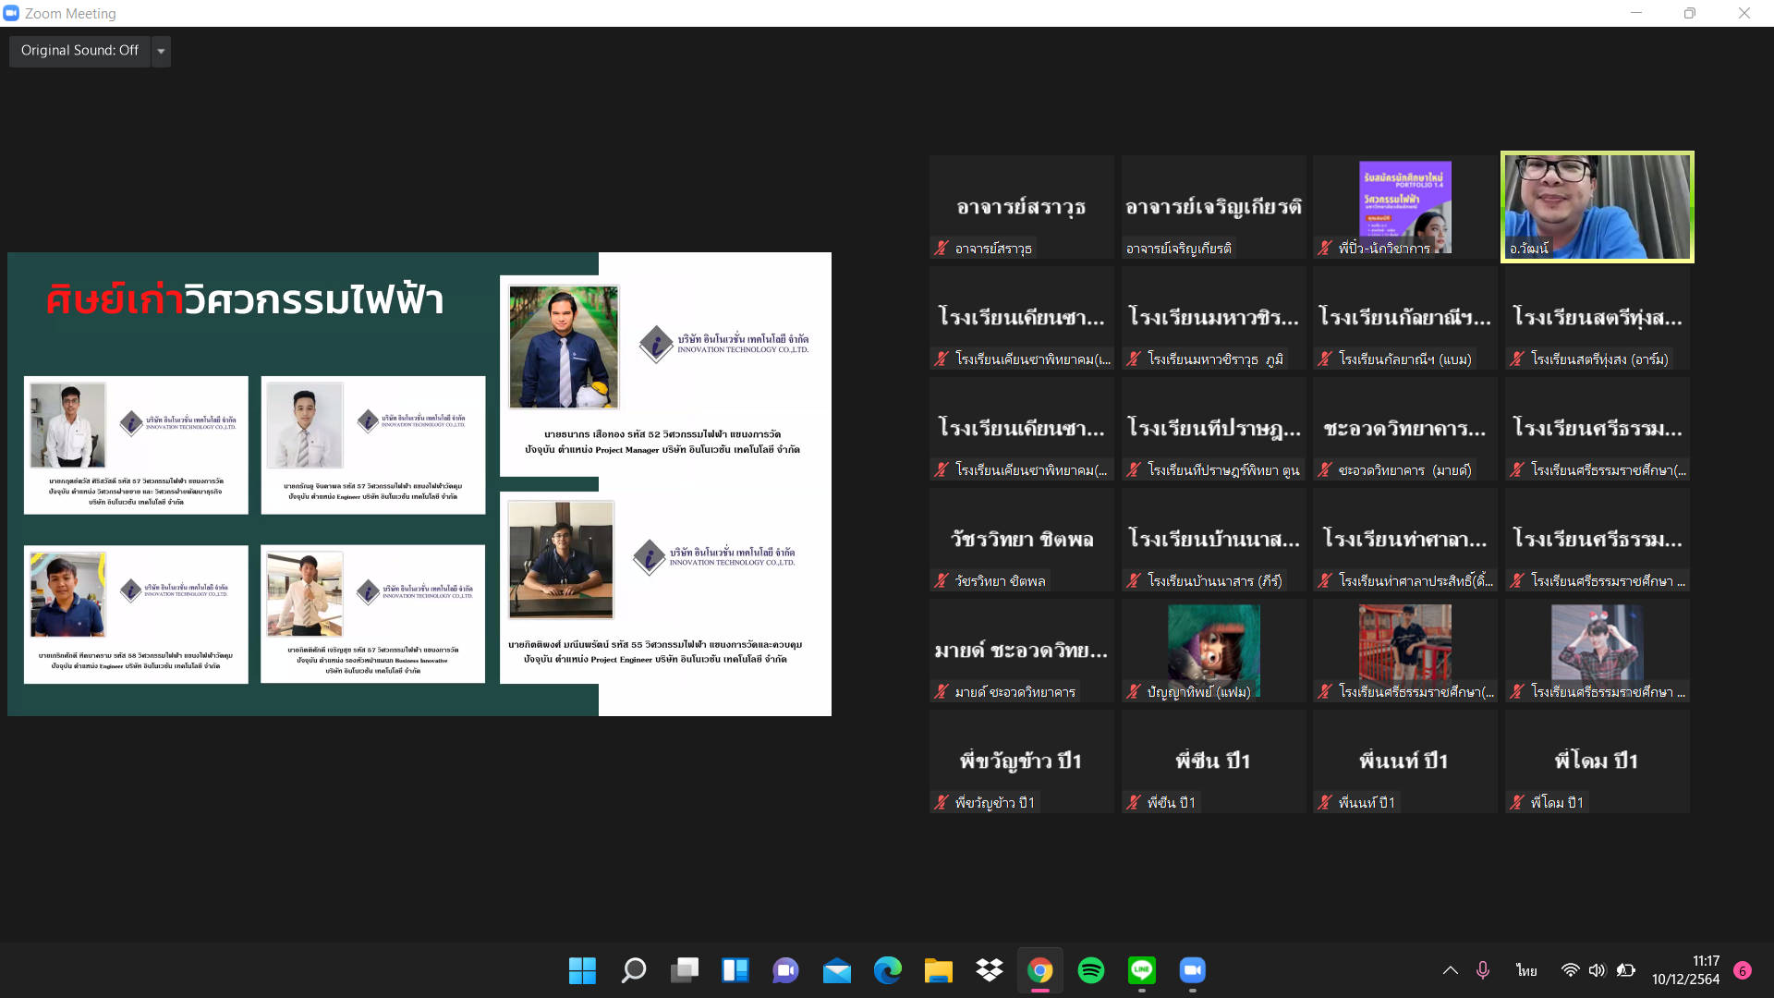Expand the Original Sound dropdown arrow
Screen dimensions: 1774x998
click(x=162, y=51)
